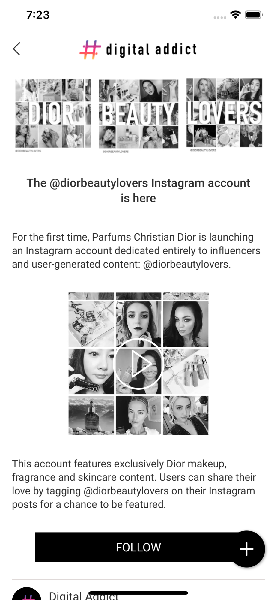Tap the woman holding Dior lipstick photo
Image resolution: width=277 pixels, height=600 pixels.
pos(91,371)
